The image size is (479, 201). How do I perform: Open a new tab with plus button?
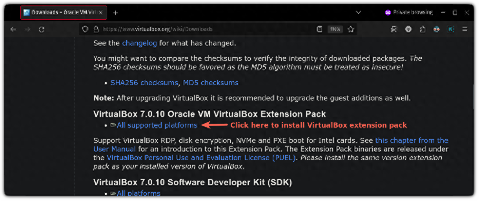point(115,13)
